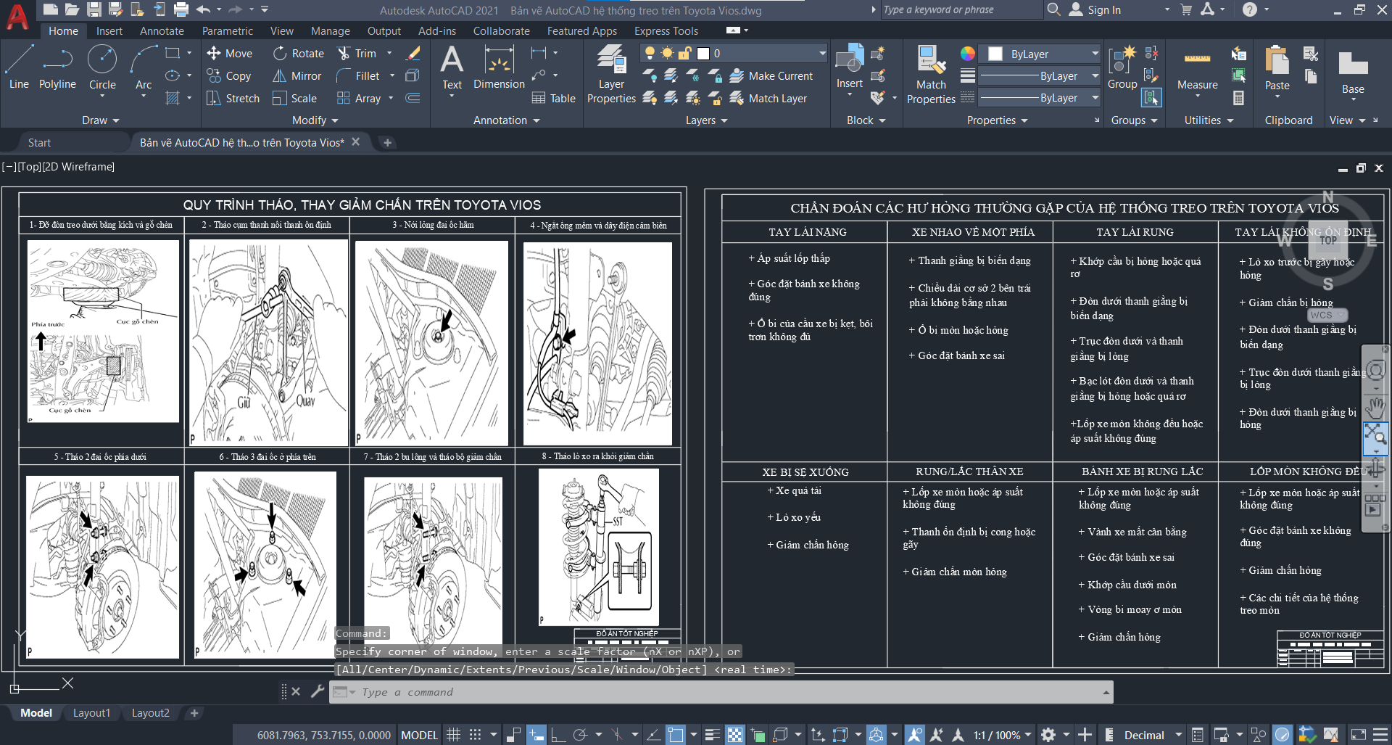Click Make Current layer button
This screenshot has width=1392, height=745.
[x=771, y=75]
